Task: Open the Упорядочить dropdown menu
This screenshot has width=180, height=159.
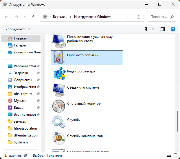Action: point(18,29)
